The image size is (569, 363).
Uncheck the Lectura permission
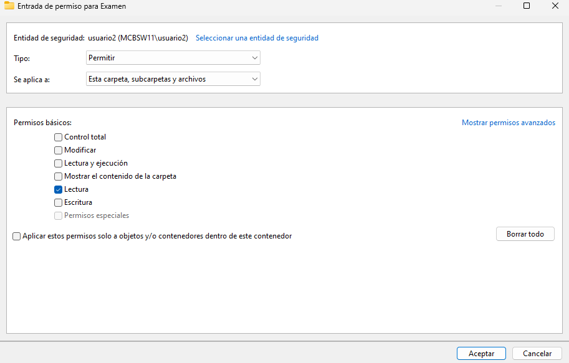coord(58,189)
